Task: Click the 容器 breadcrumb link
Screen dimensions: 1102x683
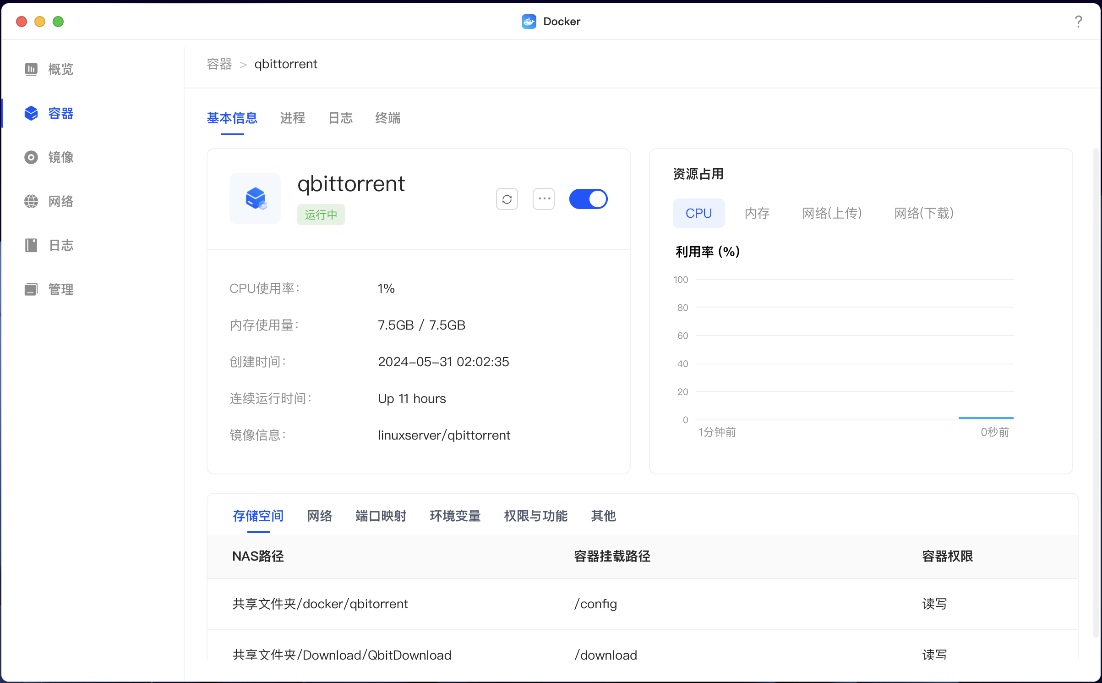Action: pos(219,64)
